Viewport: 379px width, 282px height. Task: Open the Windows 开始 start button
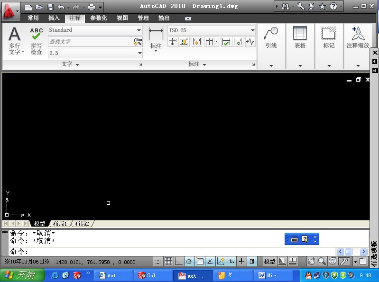pyautogui.click(x=22, y=275)
